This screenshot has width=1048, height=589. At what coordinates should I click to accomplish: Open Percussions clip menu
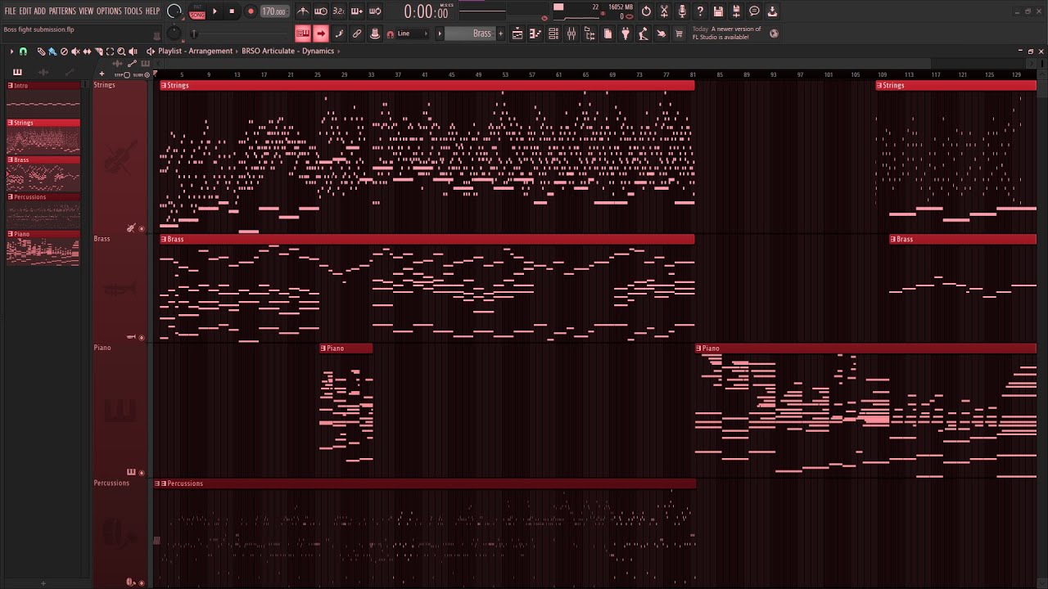(x=164, y=483)
